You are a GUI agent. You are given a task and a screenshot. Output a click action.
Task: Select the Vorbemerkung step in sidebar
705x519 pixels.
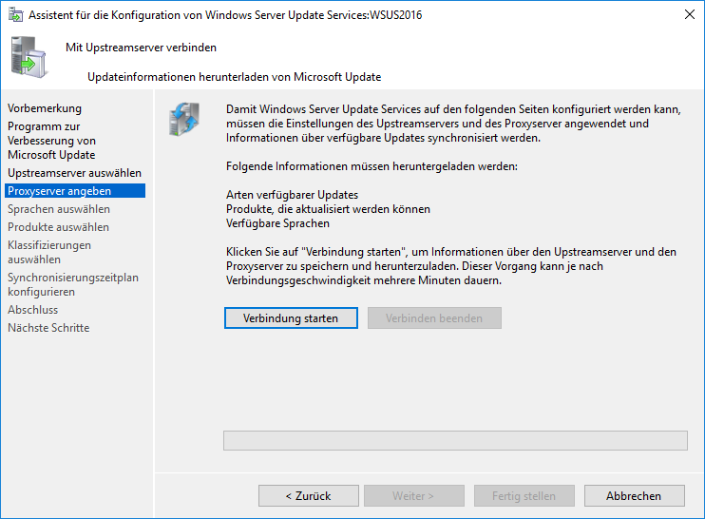[x=45, y=108]
